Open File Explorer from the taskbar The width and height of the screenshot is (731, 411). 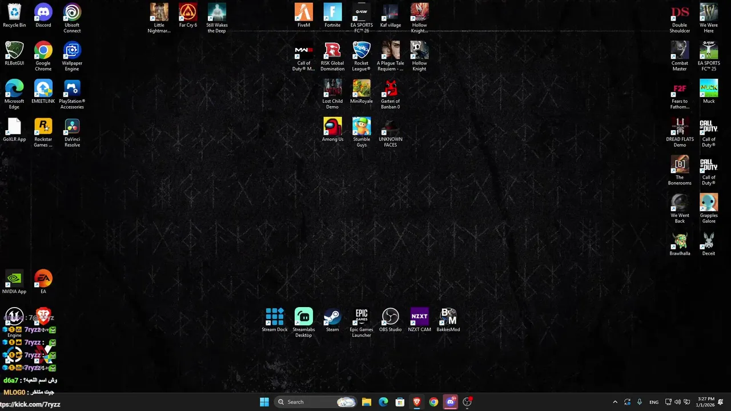coord(367,402)
